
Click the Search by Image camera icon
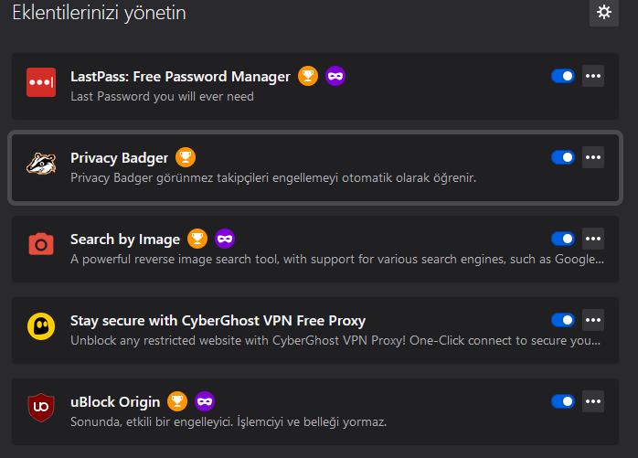[x=41, y=246]
